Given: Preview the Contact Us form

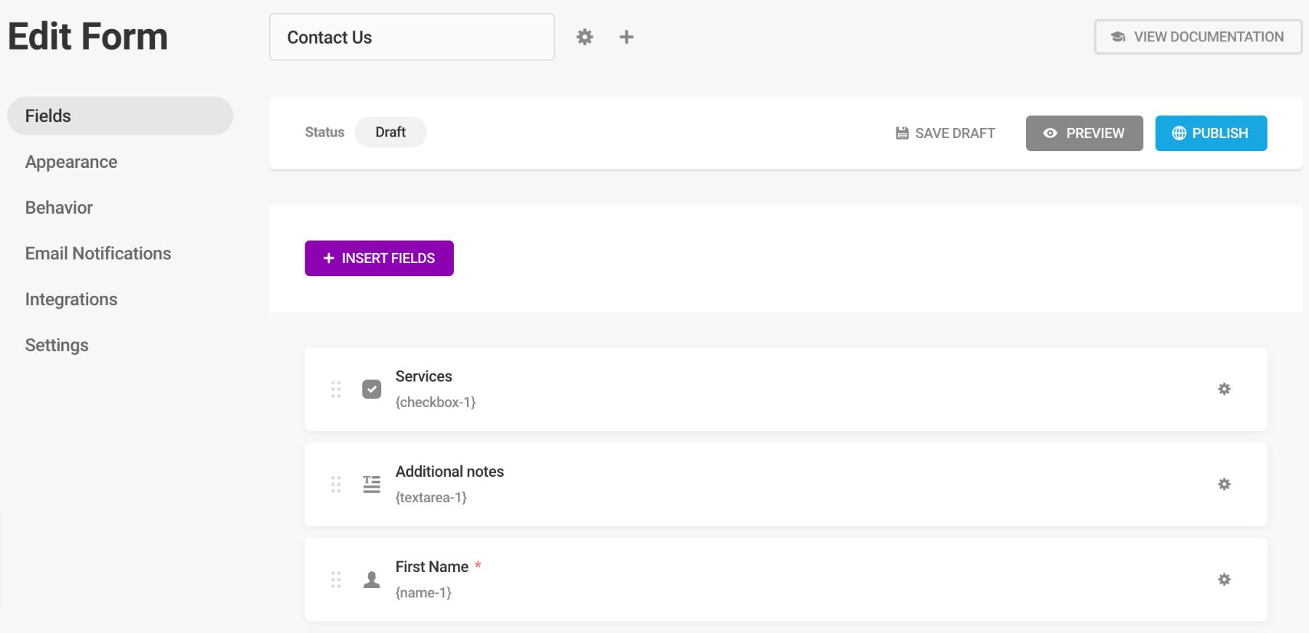Looking at the screenshot, I should click(x=1084, y=133).
